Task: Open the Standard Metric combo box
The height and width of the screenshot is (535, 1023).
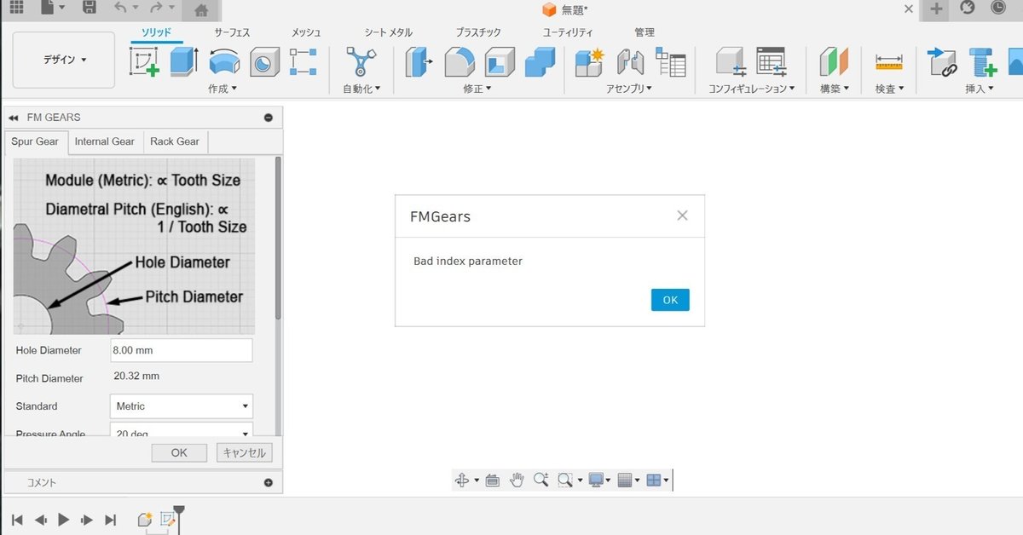Action: (x=182, y=406)
